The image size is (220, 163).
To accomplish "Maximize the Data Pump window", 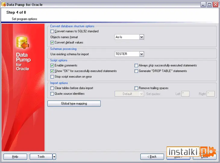I will pyautogui.click(x=209, y=5).
